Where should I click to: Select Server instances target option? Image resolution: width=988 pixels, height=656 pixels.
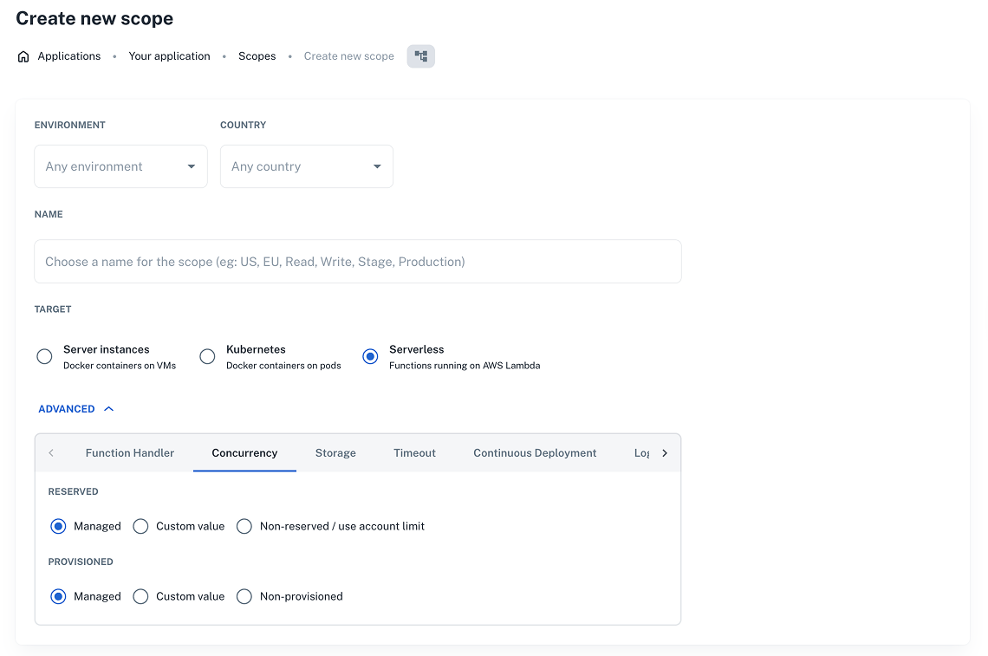click(x=44, y=357)
